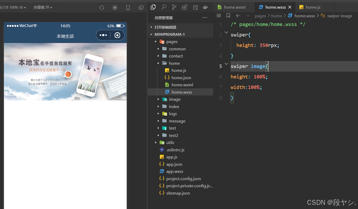Viewport: 358px width, 209px height.
Task: Go back with the left arrow
Action: pos(238,16)
